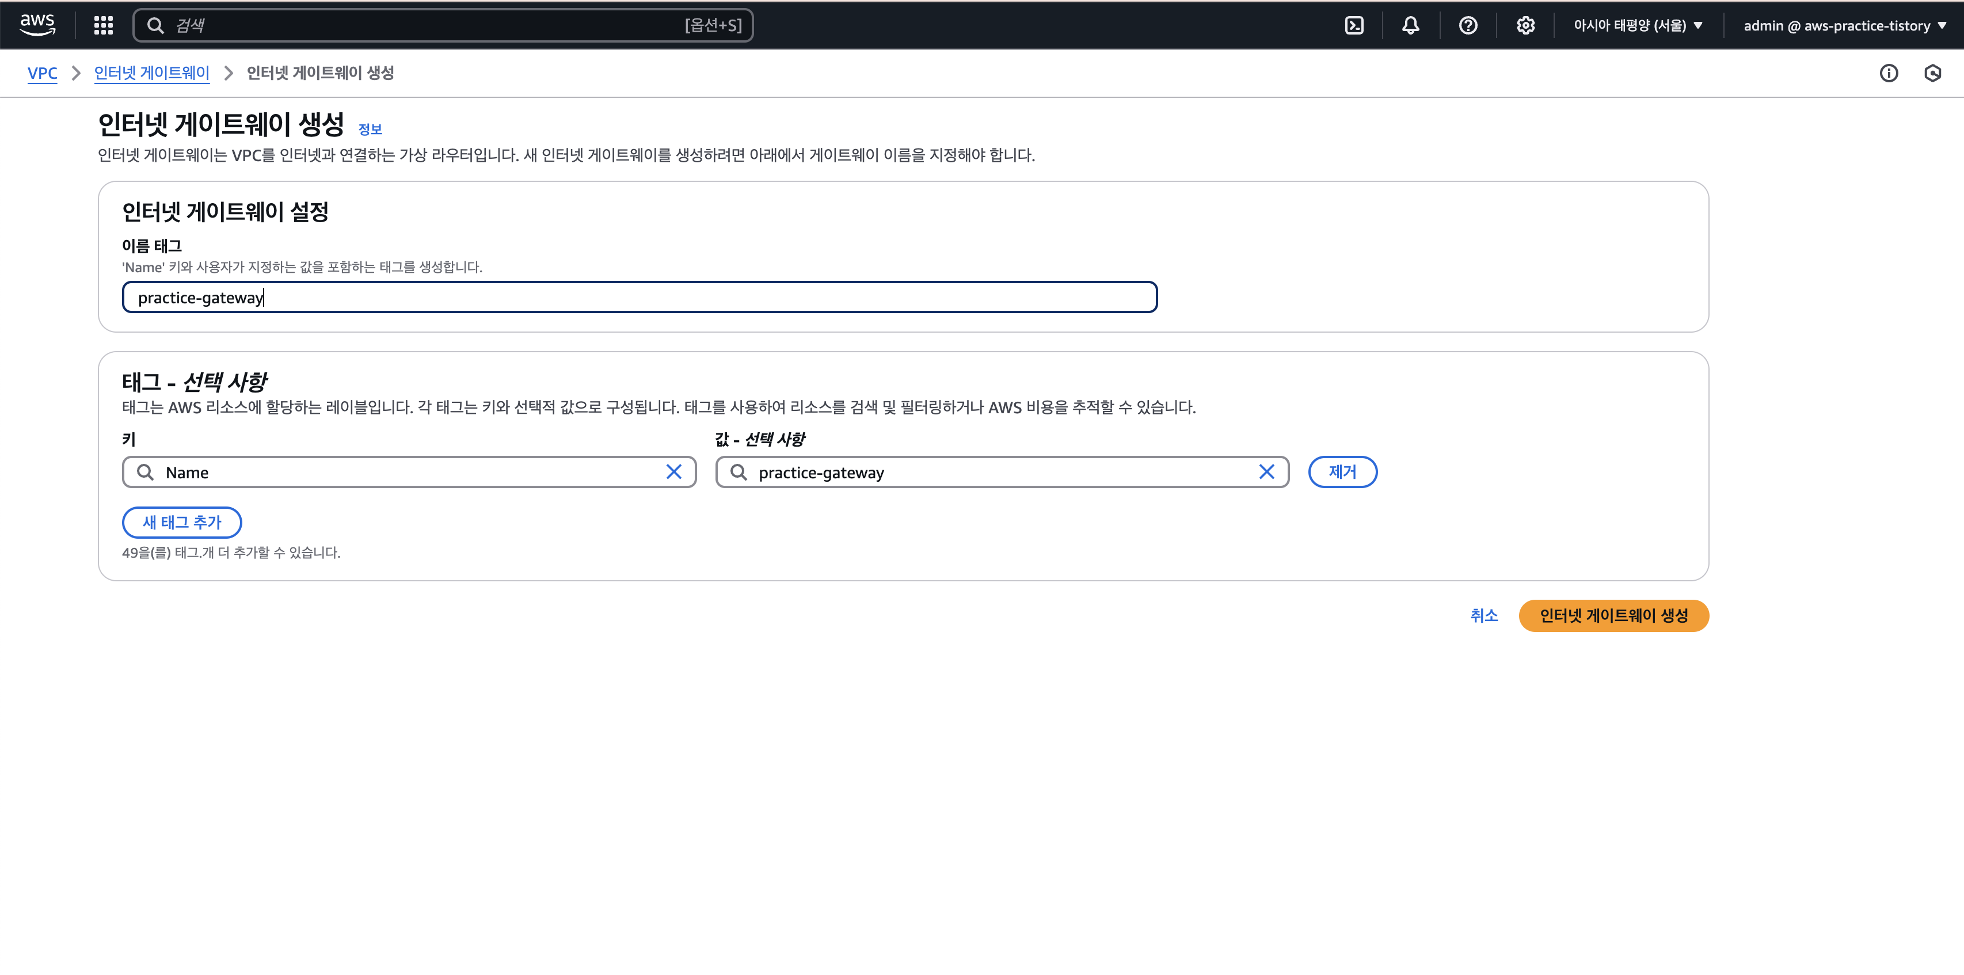The width and height of the screenshot is (1964, 975).
Task: Open the services grid menu icon
Action: [x=104, y=25]
